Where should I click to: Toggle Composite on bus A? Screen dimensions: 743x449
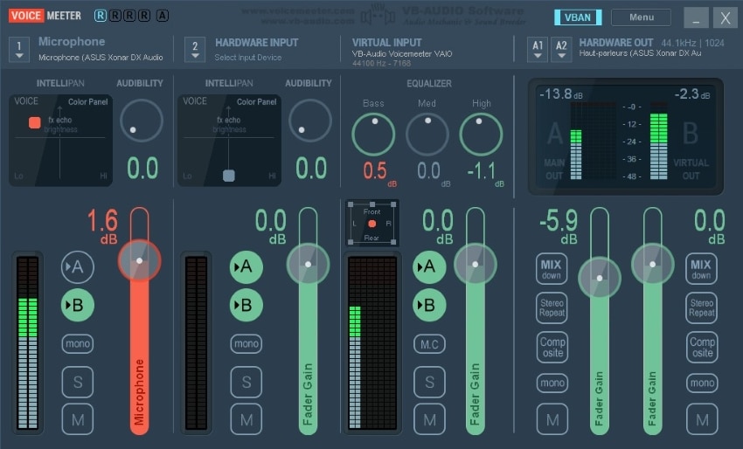[x=552, y=347]
